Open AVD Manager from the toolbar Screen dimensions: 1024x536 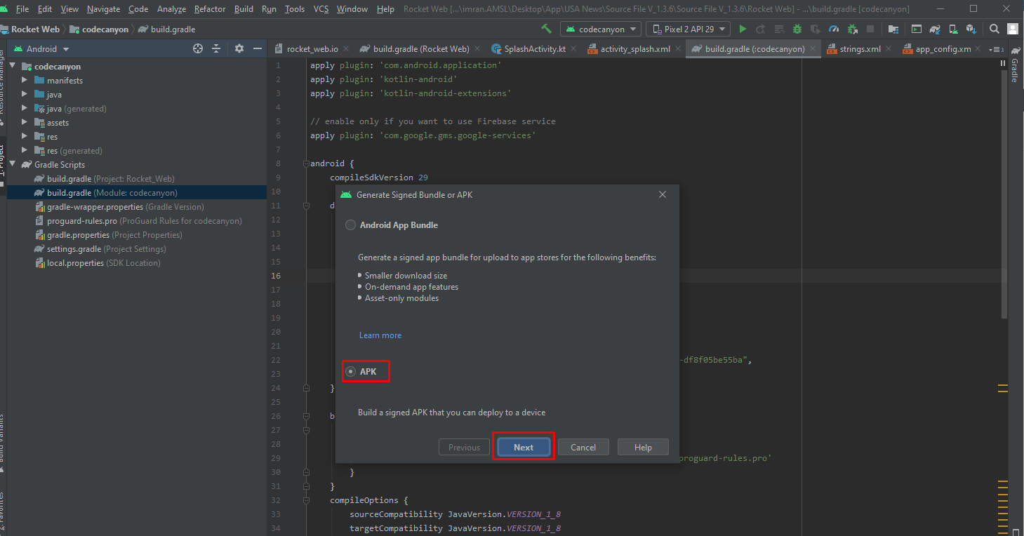953,29
